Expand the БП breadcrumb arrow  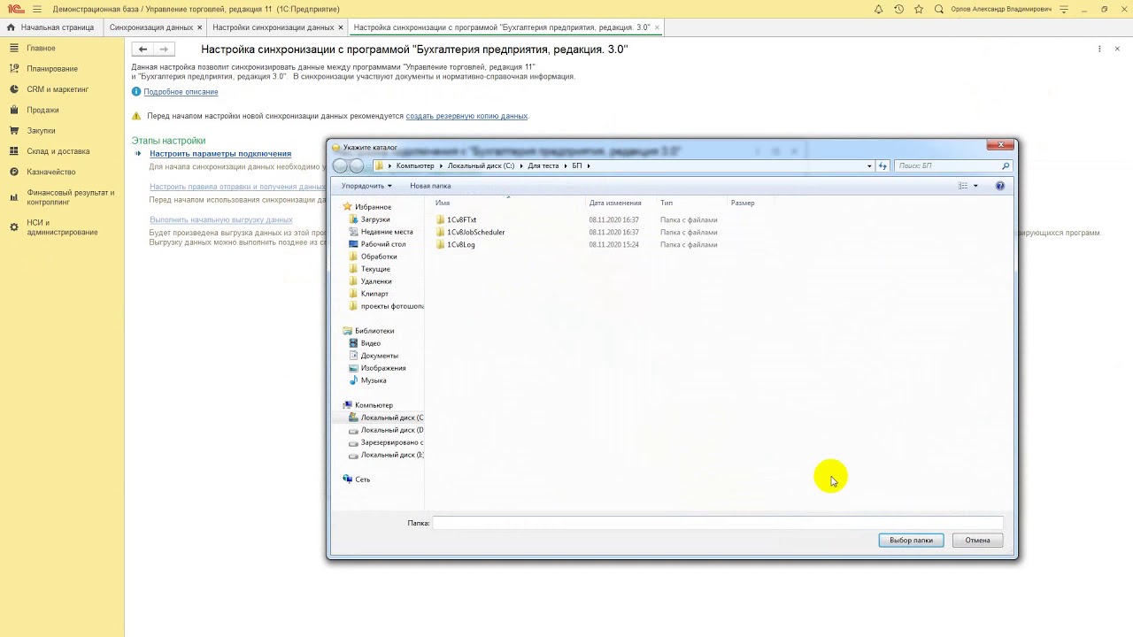pos(588,165)
